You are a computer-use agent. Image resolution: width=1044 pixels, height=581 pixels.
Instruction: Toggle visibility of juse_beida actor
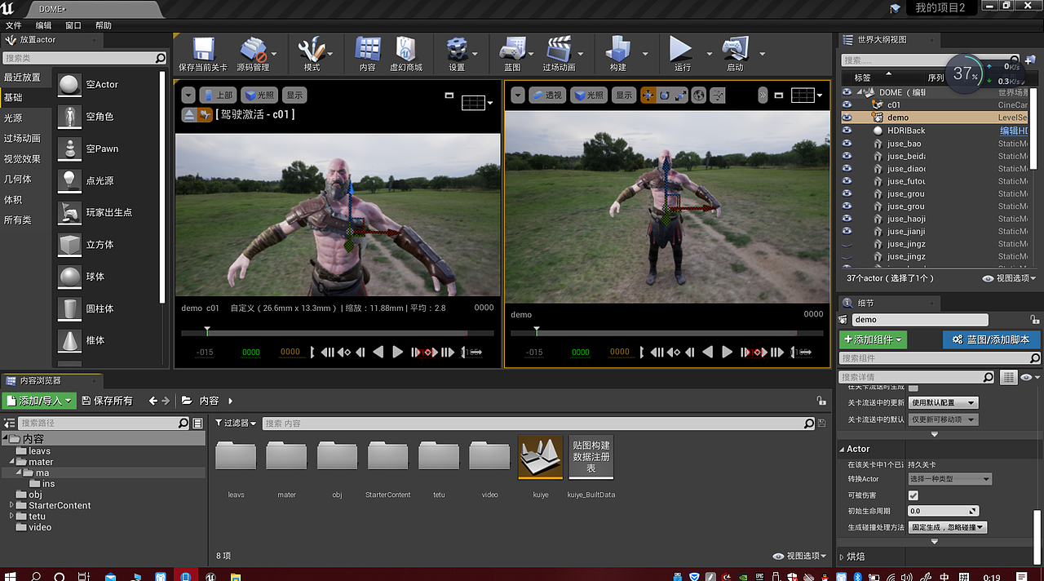pos(847,156)
